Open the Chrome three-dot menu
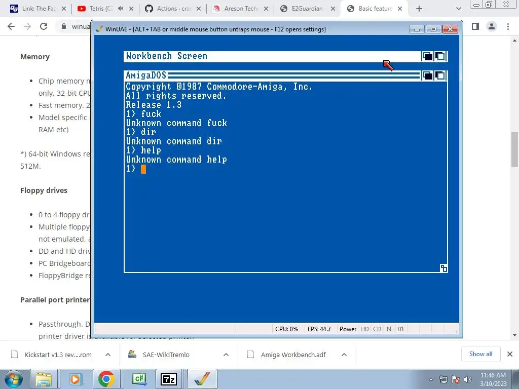 [x=508, y=26]
